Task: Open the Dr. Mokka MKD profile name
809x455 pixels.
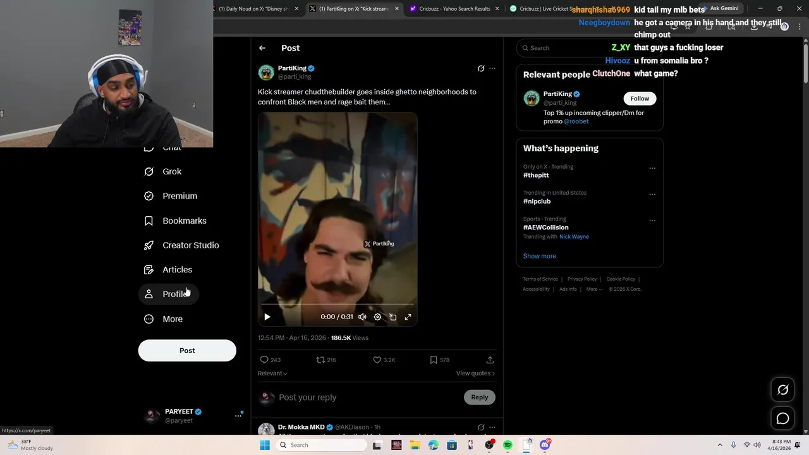Action: (301, 427)
